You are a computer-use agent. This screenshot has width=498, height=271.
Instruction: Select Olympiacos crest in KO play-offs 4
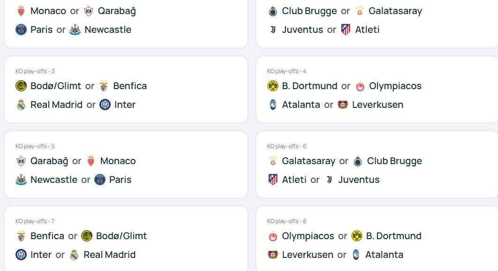360,86
